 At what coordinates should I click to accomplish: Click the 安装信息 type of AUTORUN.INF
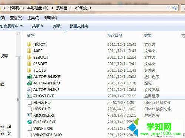point(152,90)
